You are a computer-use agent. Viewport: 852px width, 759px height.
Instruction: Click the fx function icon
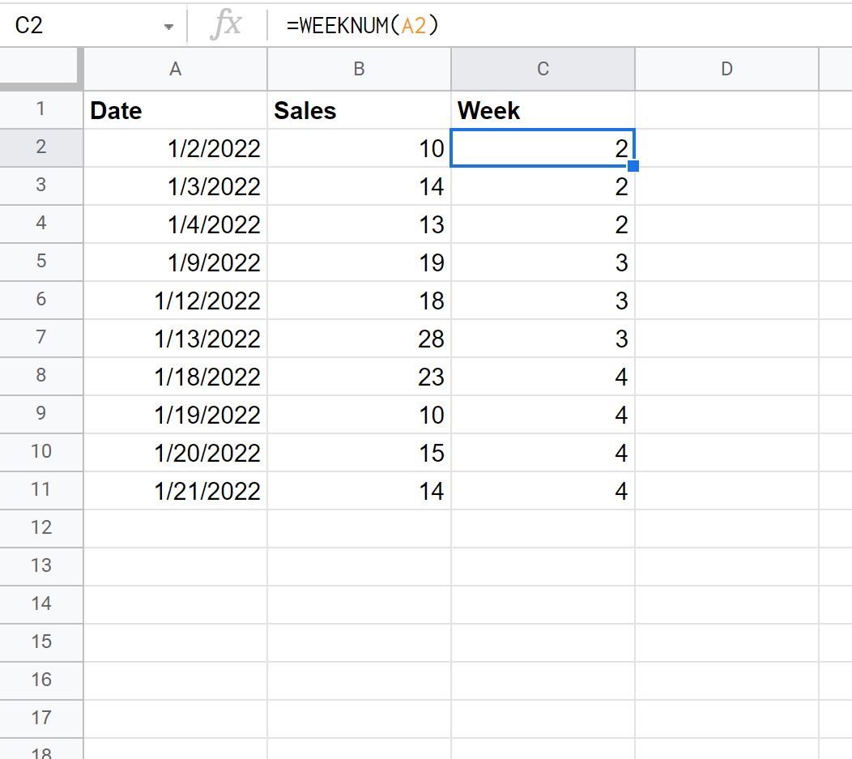point(226,25)
